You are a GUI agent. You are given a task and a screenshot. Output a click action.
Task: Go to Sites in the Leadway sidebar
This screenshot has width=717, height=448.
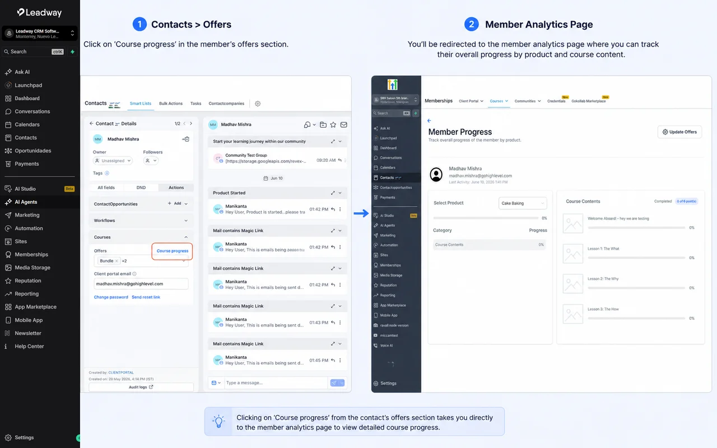pos(21,241)
